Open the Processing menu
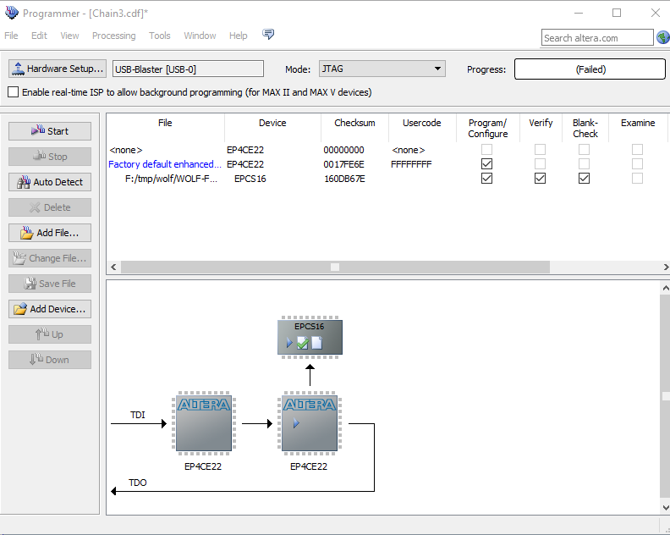The image size is (670, 535). 113,36
